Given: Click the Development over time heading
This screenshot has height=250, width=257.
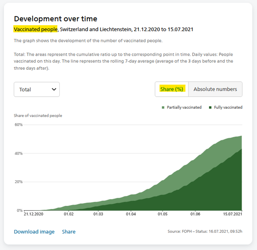Looking at the screenshot, I should point(55,19).
